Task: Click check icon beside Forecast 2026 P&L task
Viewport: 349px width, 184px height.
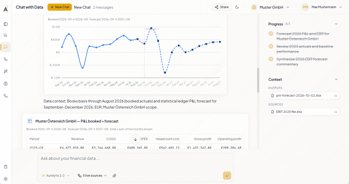Action: 271,34
